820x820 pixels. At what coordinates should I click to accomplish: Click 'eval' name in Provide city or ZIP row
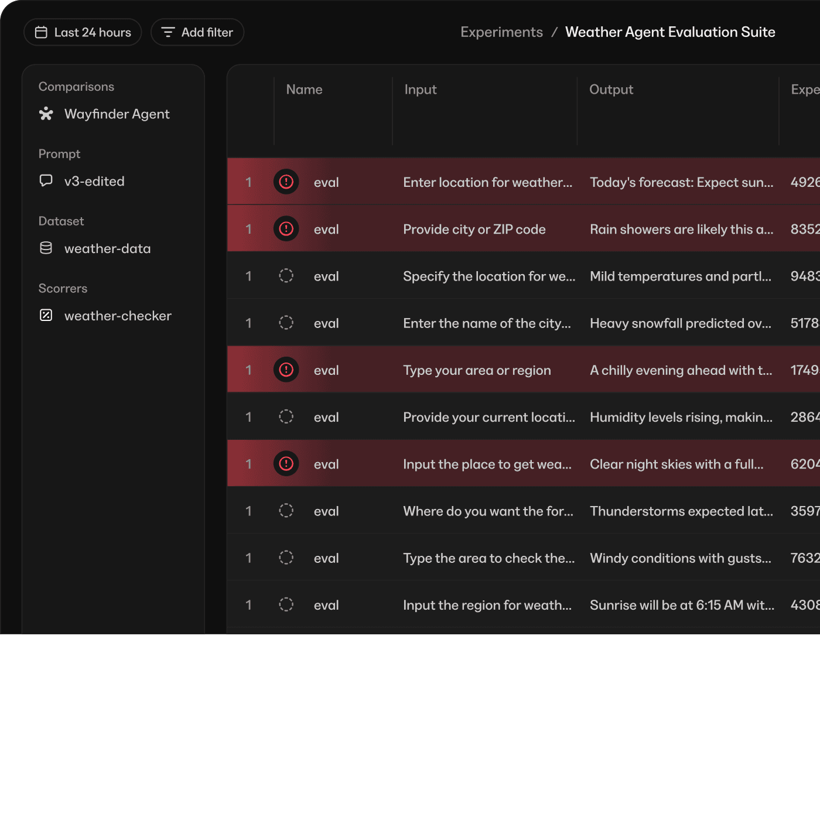tap(326, 230)
